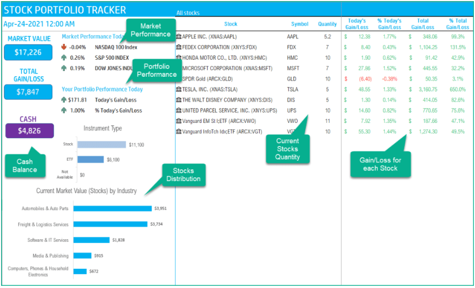Click the Media & Publishing bar
The width and height of the screenshot is (475, 288).
(x=82, y=256)
